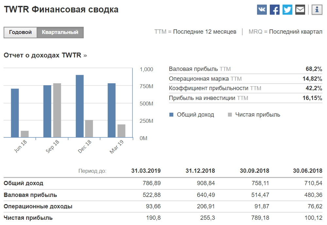Select the 30.06.2018 column header
Screen dimensions: 327x225
pyautogui.click(x=307, y=171)
